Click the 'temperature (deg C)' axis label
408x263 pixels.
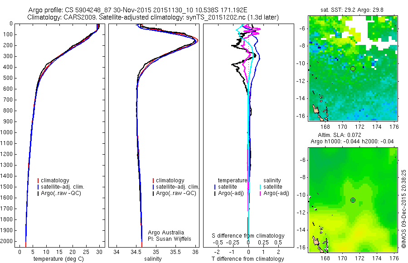coord(58,259)
